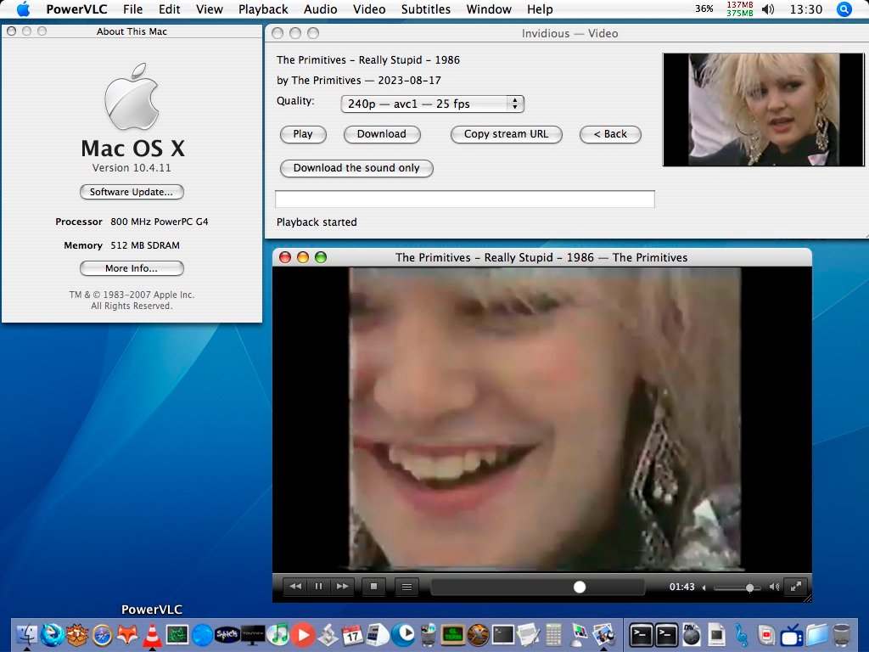Click the volume icon in the menu bar
This screenshot has width=869, height=652.
tap(767, 9)
